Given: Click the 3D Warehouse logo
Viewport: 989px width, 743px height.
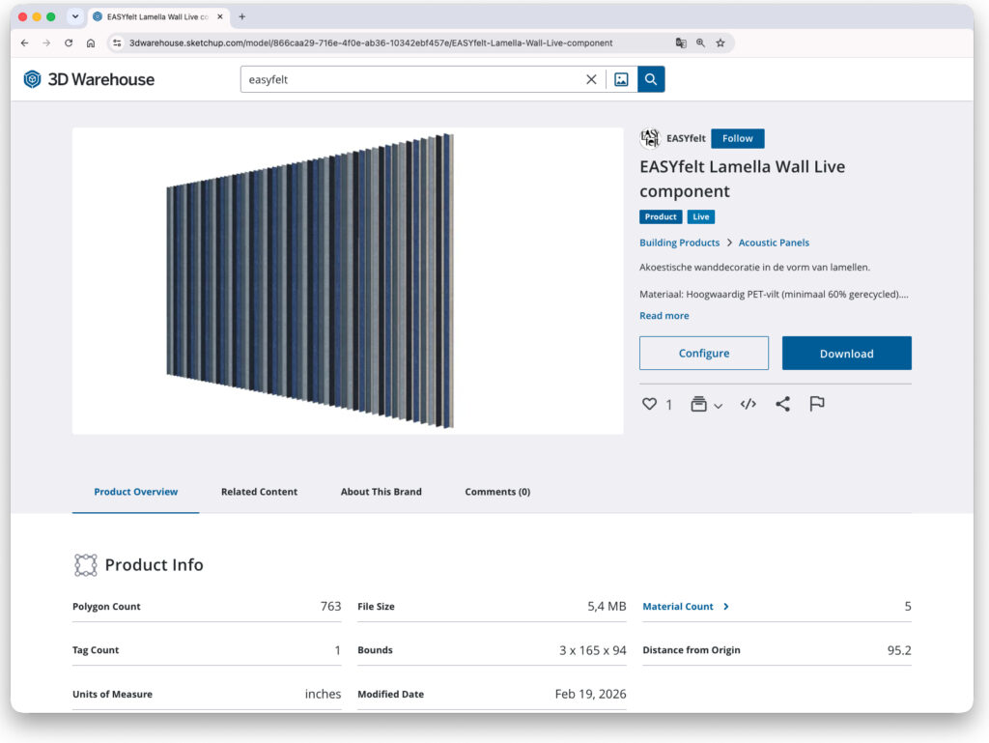Looking at the screenshot, I should tap(89, 79).
